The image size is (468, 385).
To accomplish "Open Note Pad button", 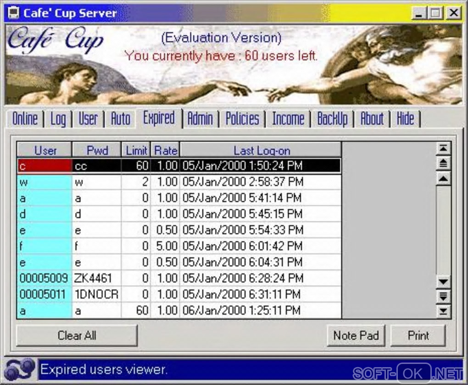I will 356,335.
